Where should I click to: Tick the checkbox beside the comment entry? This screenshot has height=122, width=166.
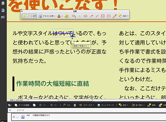[x=17, y=117]
